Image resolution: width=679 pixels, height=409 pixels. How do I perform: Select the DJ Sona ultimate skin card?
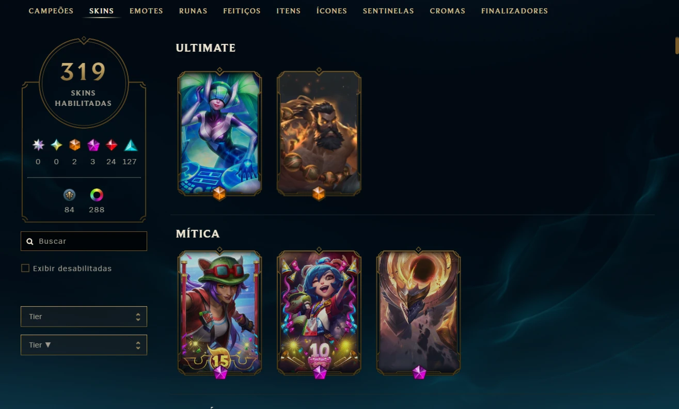click(x=219, y=133)
